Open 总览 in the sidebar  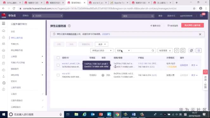point(13,32)
